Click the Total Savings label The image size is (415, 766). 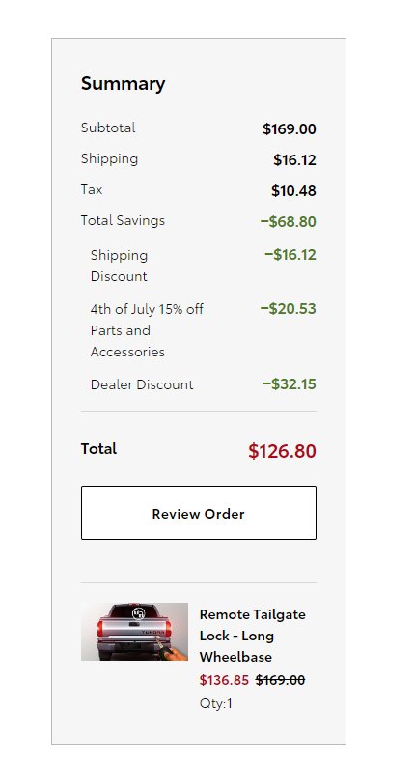pos(123,220)
